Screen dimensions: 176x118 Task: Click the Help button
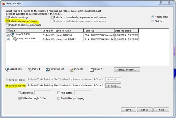click(x=161, y=110)
